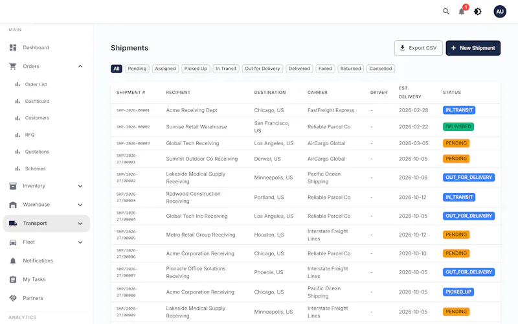This screenshot has height=324, width=518.
Task: Filter shipments by Picked Up
Action: point(196,69)
